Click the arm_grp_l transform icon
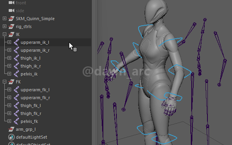This screenshot has width=232, height=145. [x=11, y=129]
